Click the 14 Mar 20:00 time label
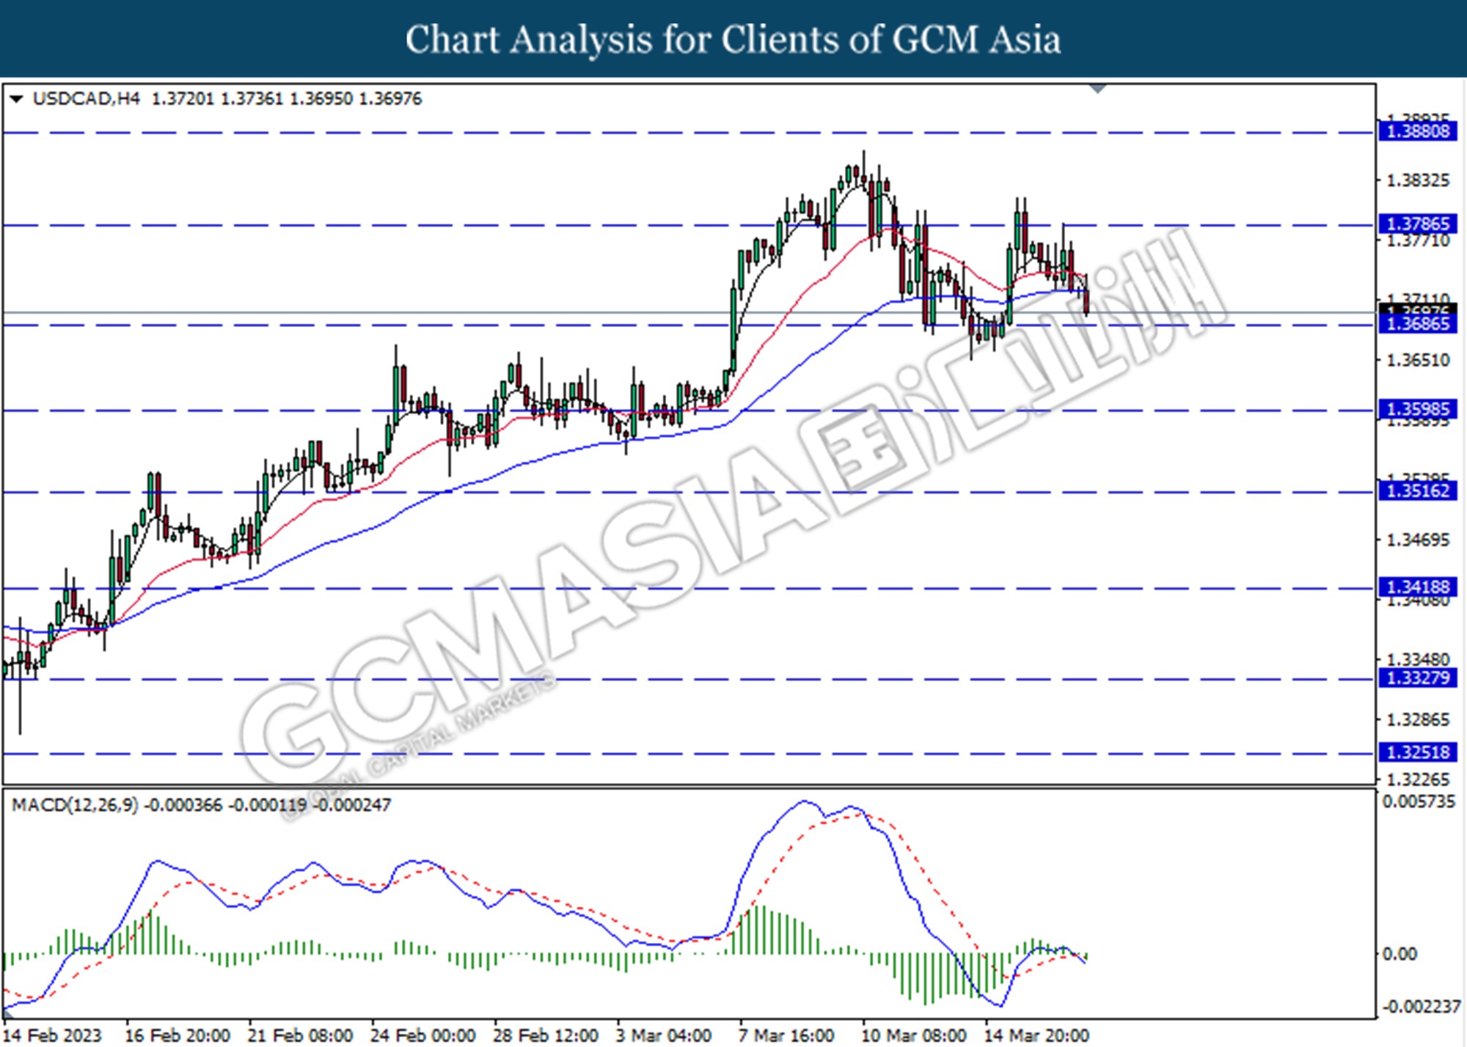This screenshot has height=1047, width=1467. tap(1036, 1035)
